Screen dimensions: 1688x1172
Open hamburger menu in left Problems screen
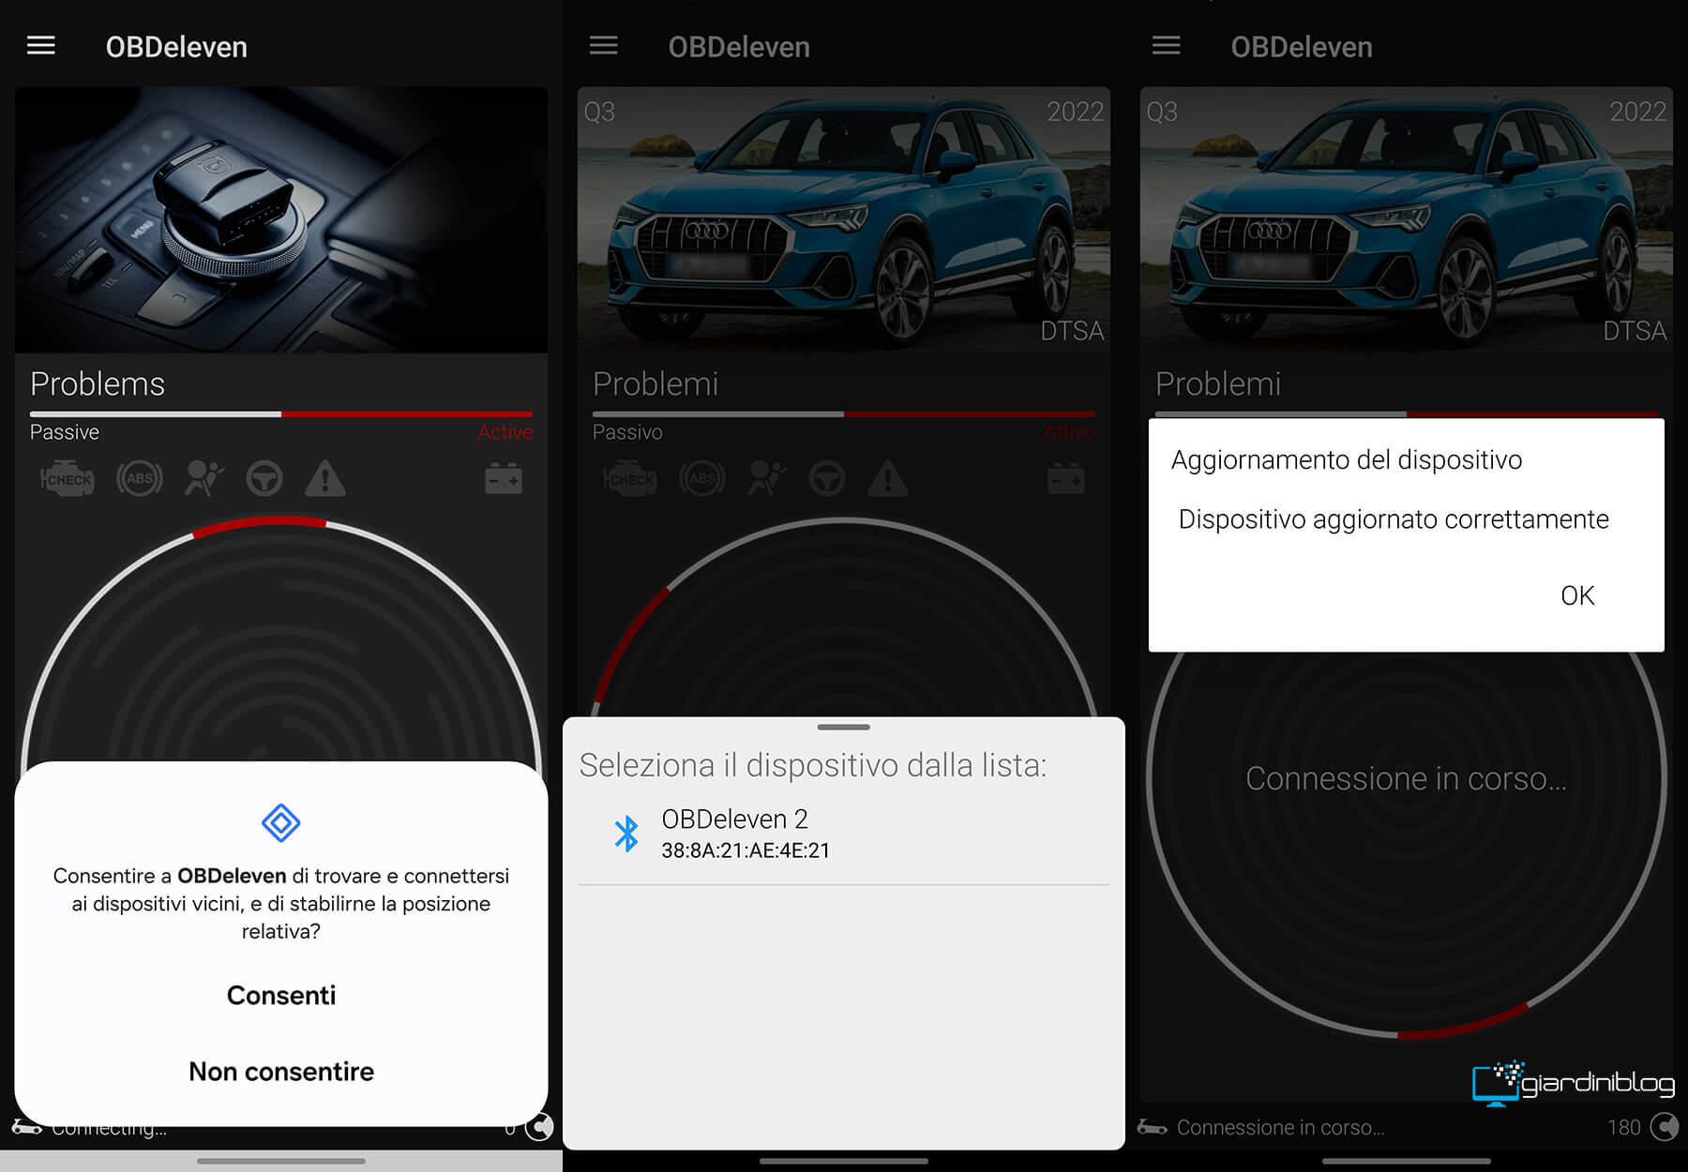pyautogui.click(x=41, y=46)
